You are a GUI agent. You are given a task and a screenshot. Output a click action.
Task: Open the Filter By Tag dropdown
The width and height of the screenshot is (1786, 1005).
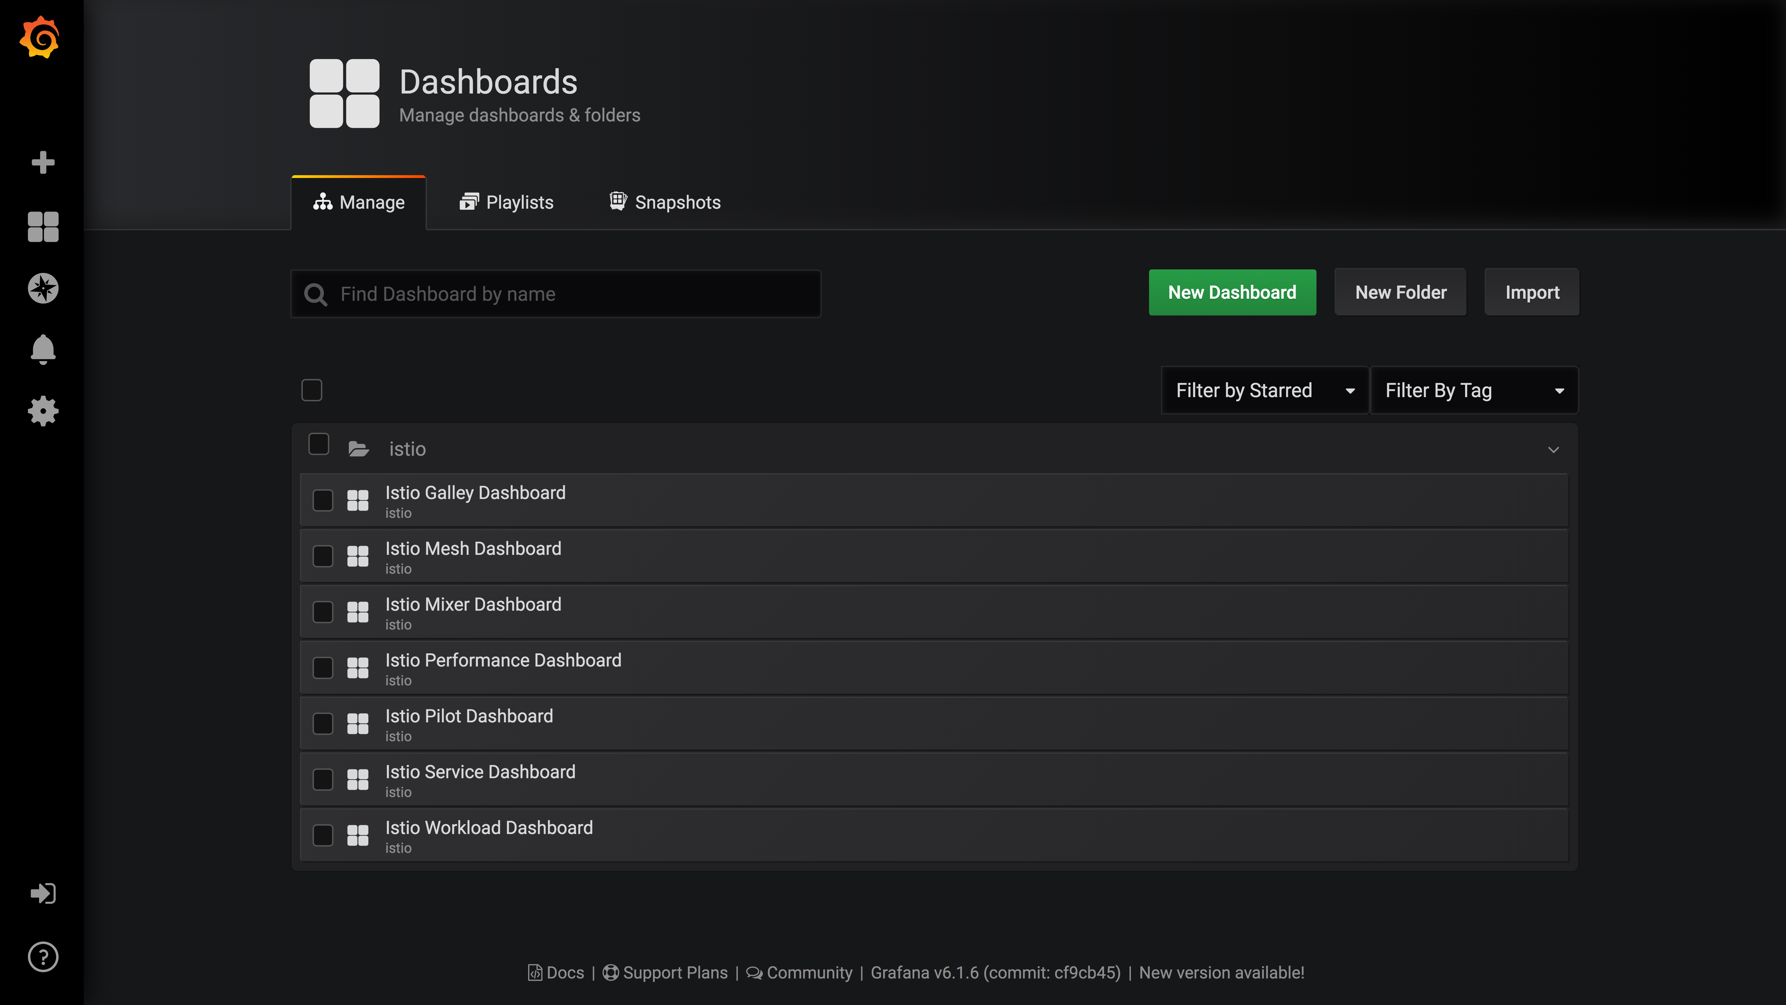[x=1474, y=390]
